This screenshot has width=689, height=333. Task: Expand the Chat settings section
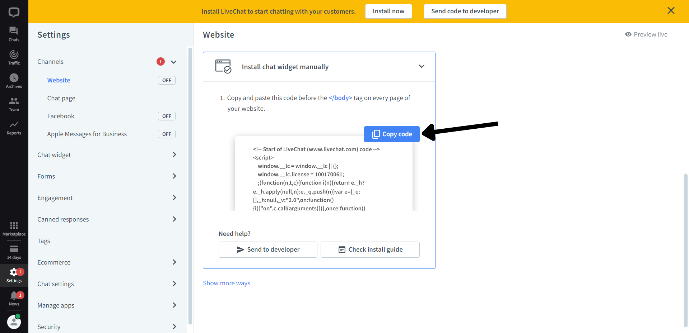tap(174, 284)
